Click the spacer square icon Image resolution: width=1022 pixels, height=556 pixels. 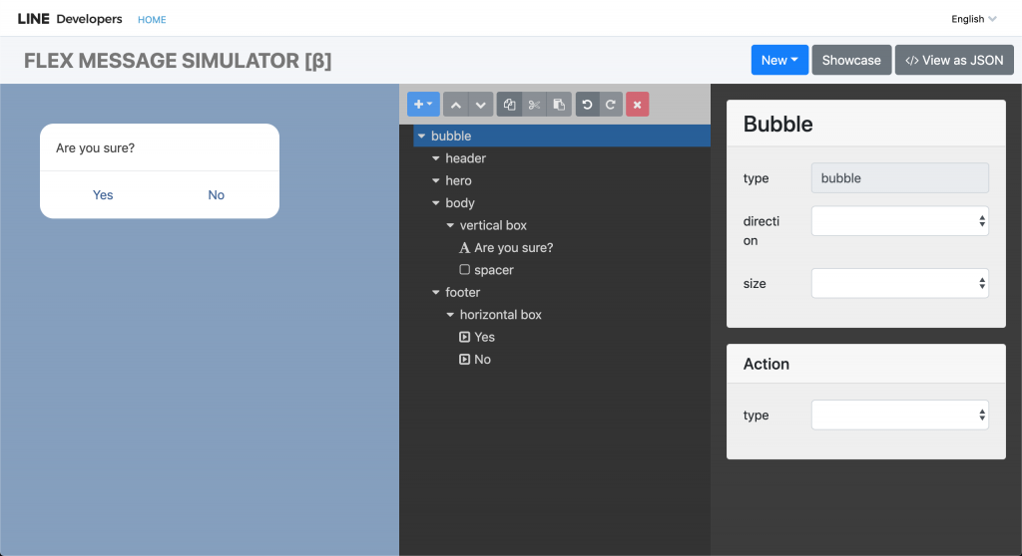click(x=464, y=270)
